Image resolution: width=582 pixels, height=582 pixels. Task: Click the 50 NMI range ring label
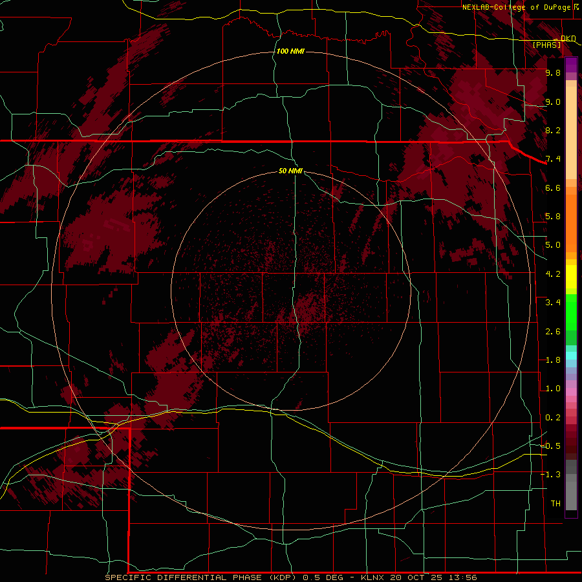[x=290, y=171]
